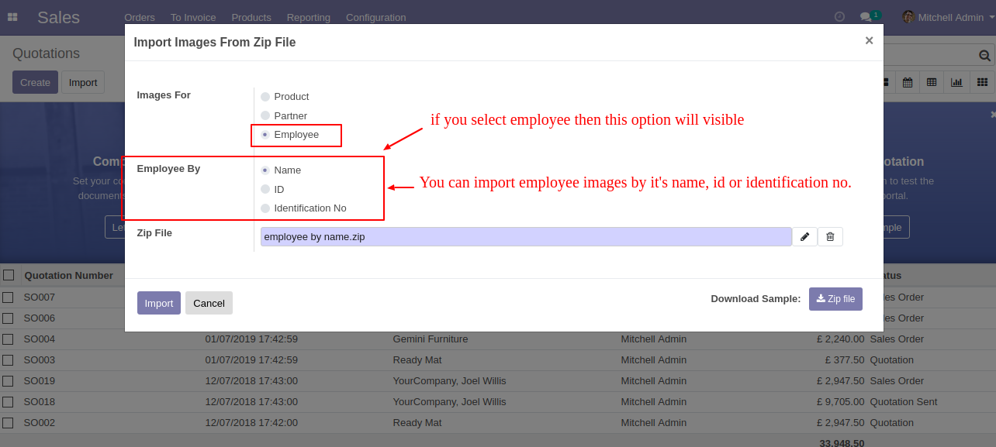Open the Orders menu

140,17
